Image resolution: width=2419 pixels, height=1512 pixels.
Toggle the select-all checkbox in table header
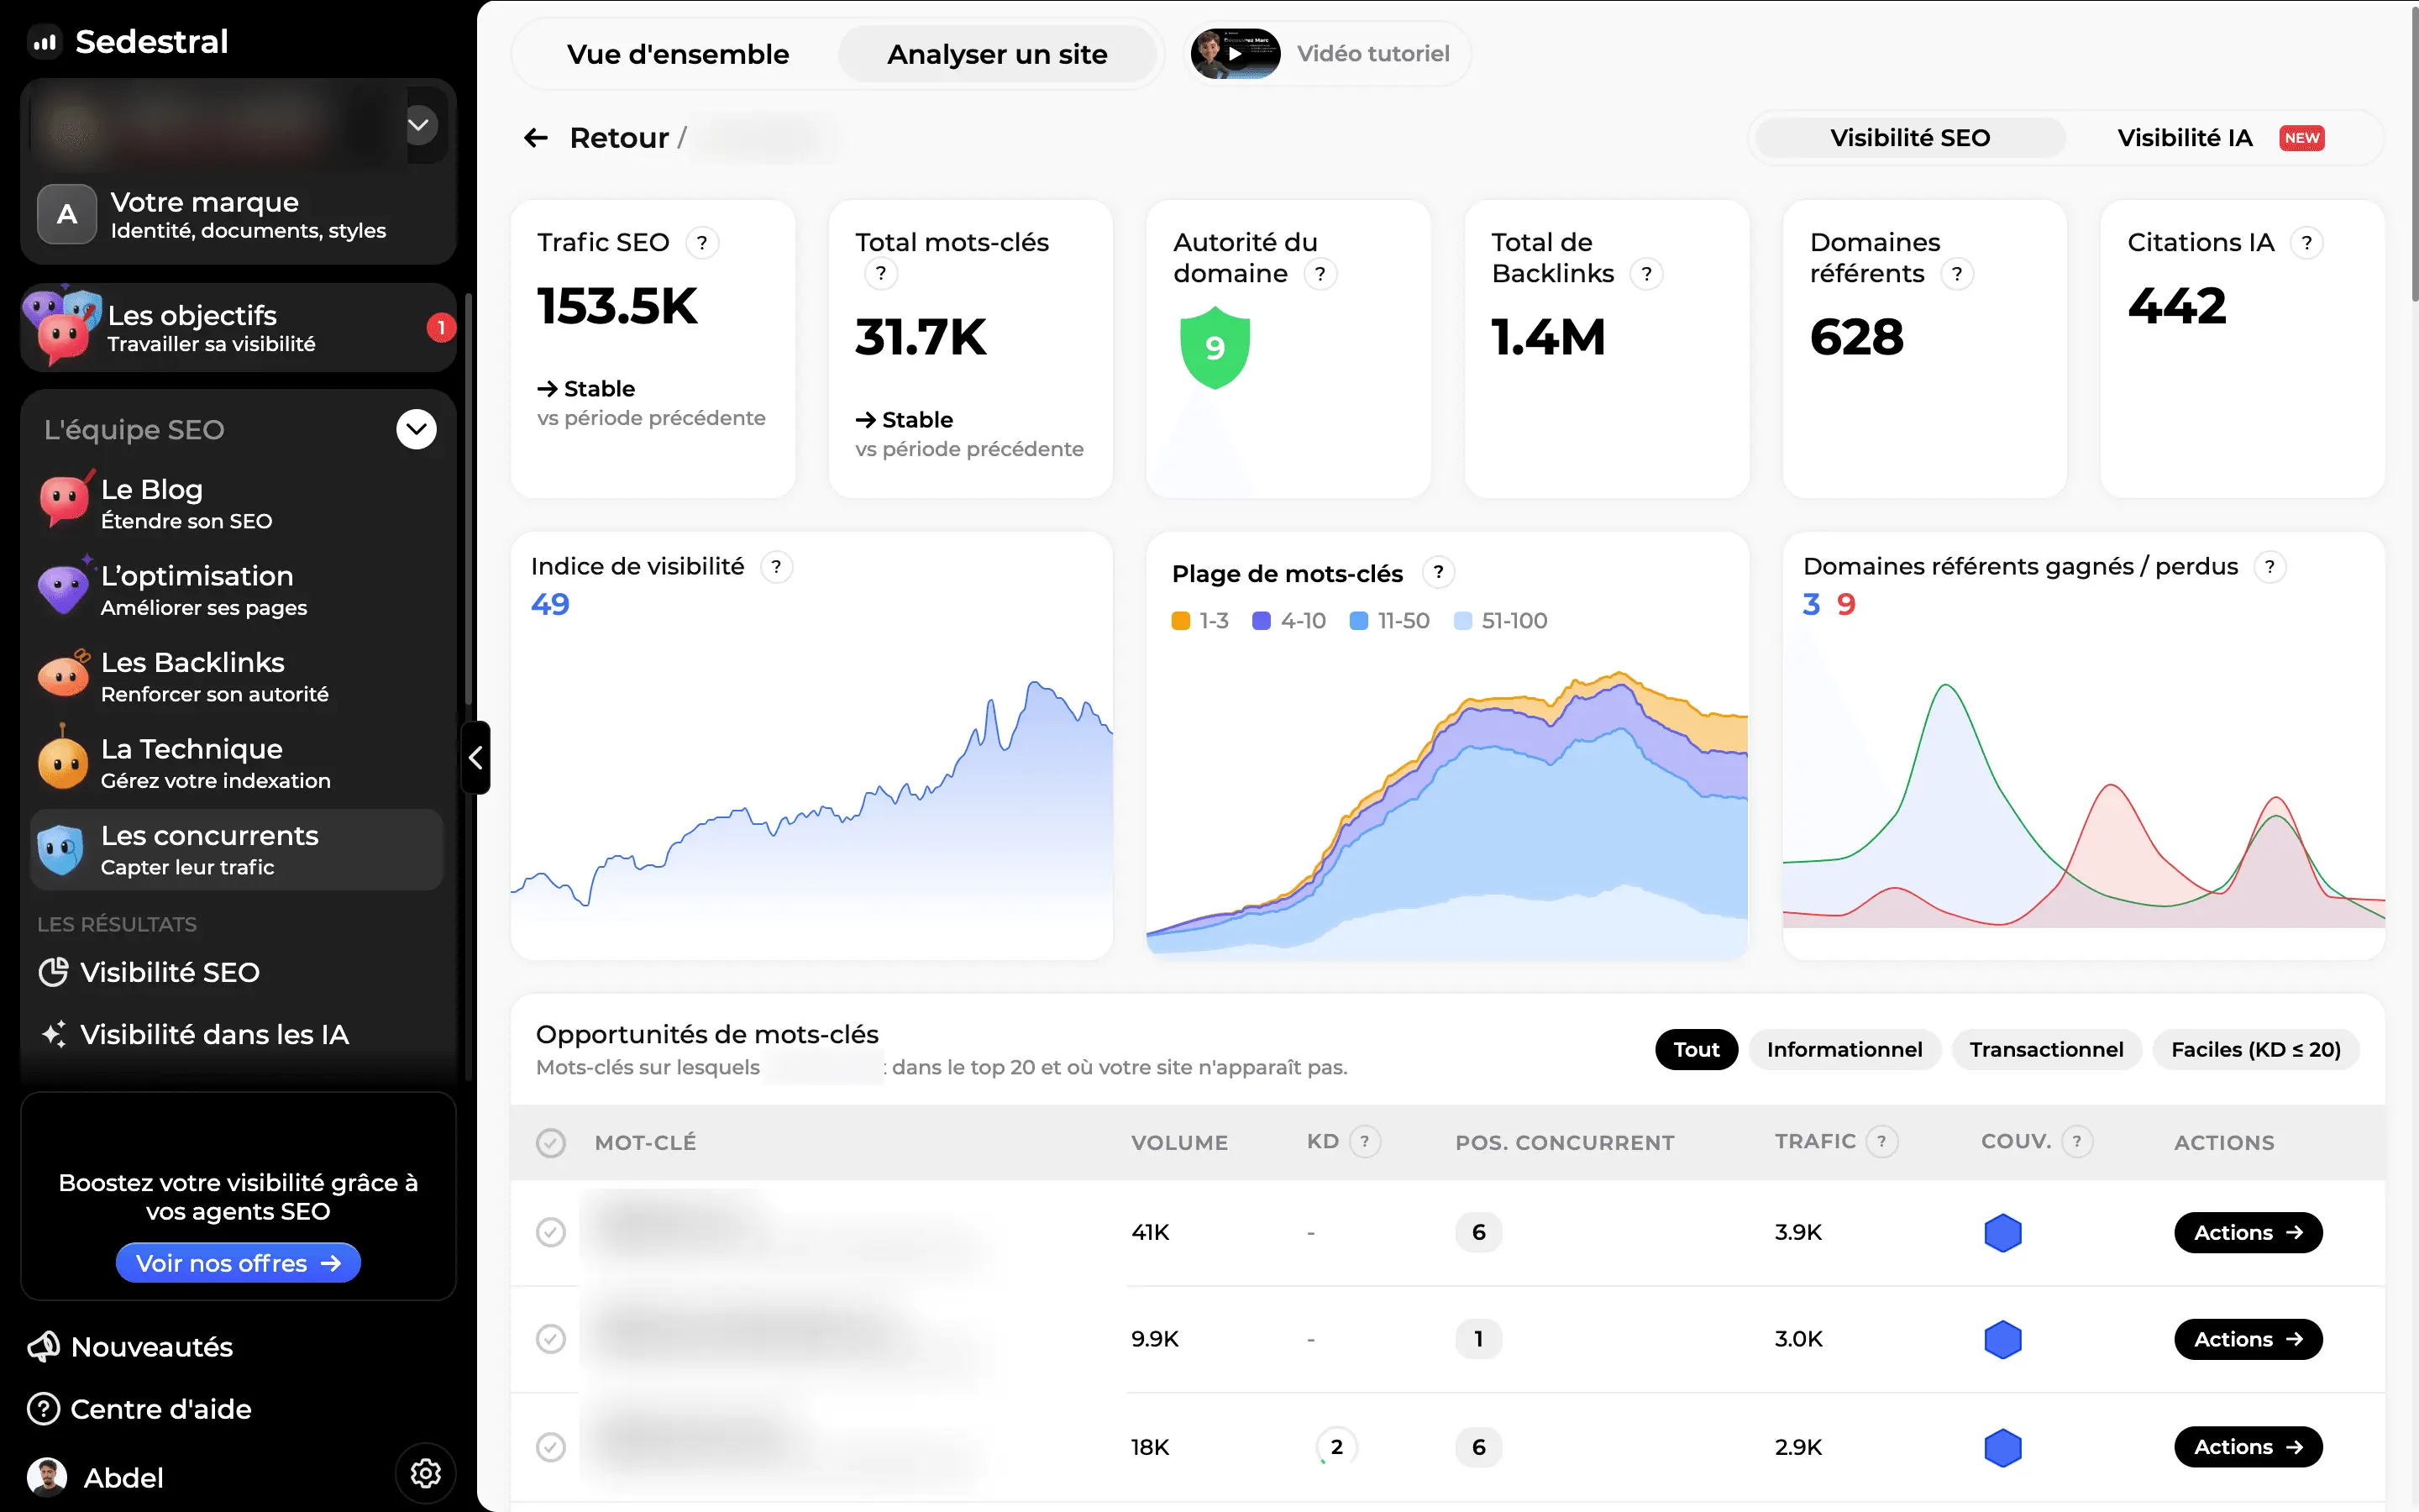click(x=551, y=1143)
